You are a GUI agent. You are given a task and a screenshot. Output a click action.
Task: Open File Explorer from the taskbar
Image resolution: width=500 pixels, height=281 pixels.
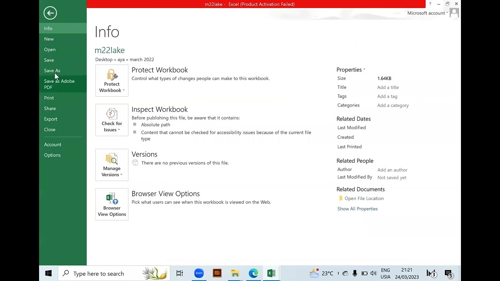click(235, 274)
